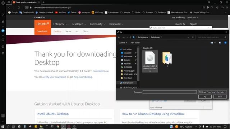The width and height of the screenshot is (230, 129).
Task: Click the İptal cancel button
Action: [x=220, y=96]
